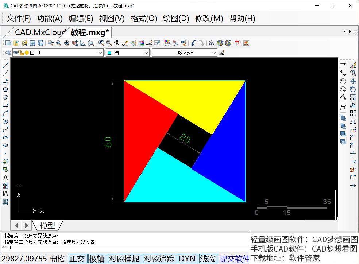The image size is (359, 264).
Task: Select the Line drawing tool
Action: [5, 65]
